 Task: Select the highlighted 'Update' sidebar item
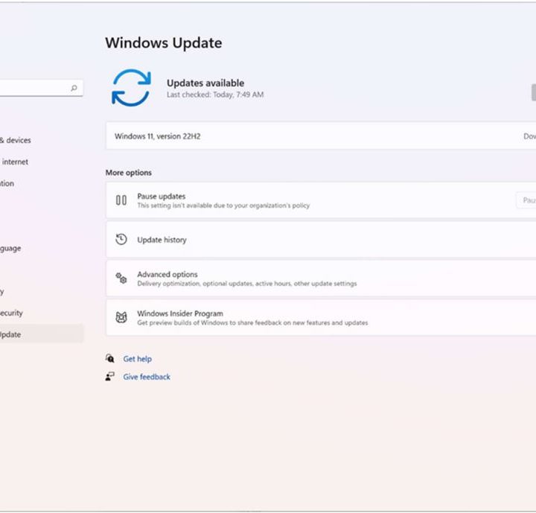(x=42, y=334)
